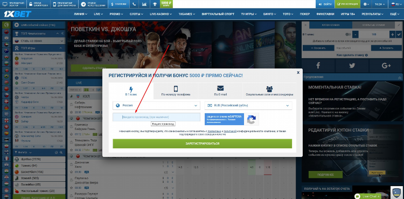Open the Facebook social button
The width and height of the screenshot is (404, 199).
click(318, 66)
